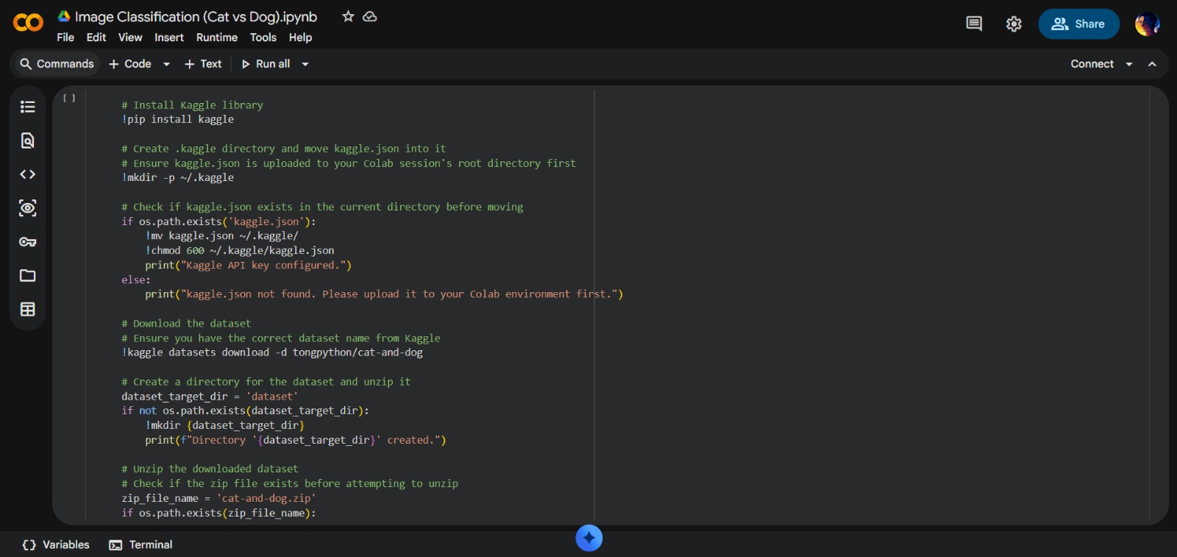Screen dimensions: 1177x557
Task: Open the Code snippets sidebar icon
Action: 28,174
